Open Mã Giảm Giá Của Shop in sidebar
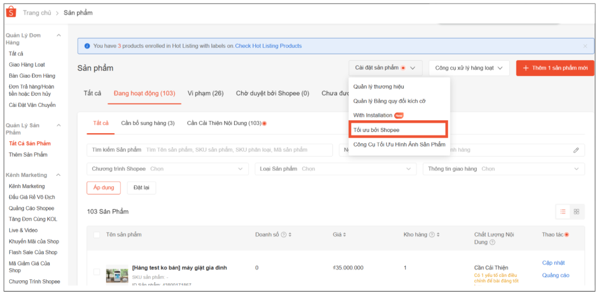This screenshot has width=601, height=295. [30, 267]
